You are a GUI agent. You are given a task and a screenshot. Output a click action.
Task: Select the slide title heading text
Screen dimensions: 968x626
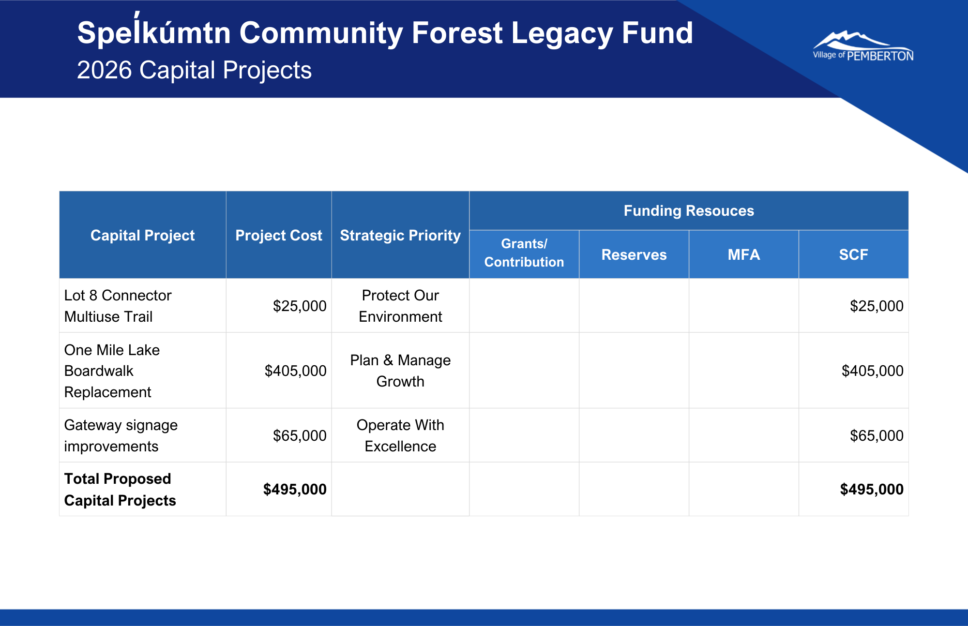[x=385, y=33]
